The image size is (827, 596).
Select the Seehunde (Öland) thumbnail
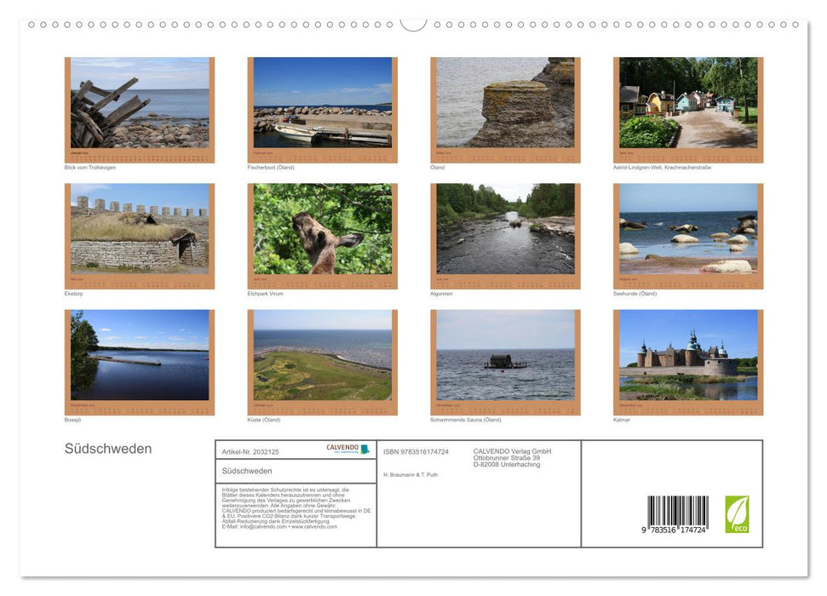(x=688, y=230)
